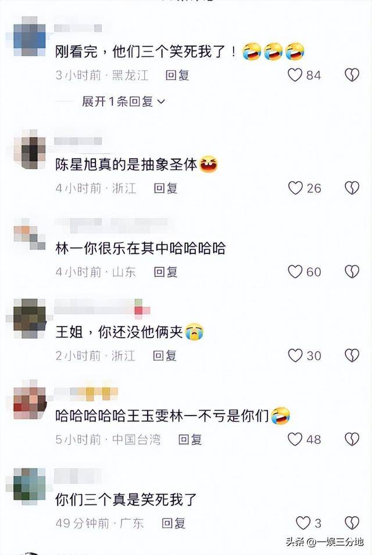
Task: Like the comment with 84 likes
Action: coord(295,75)
